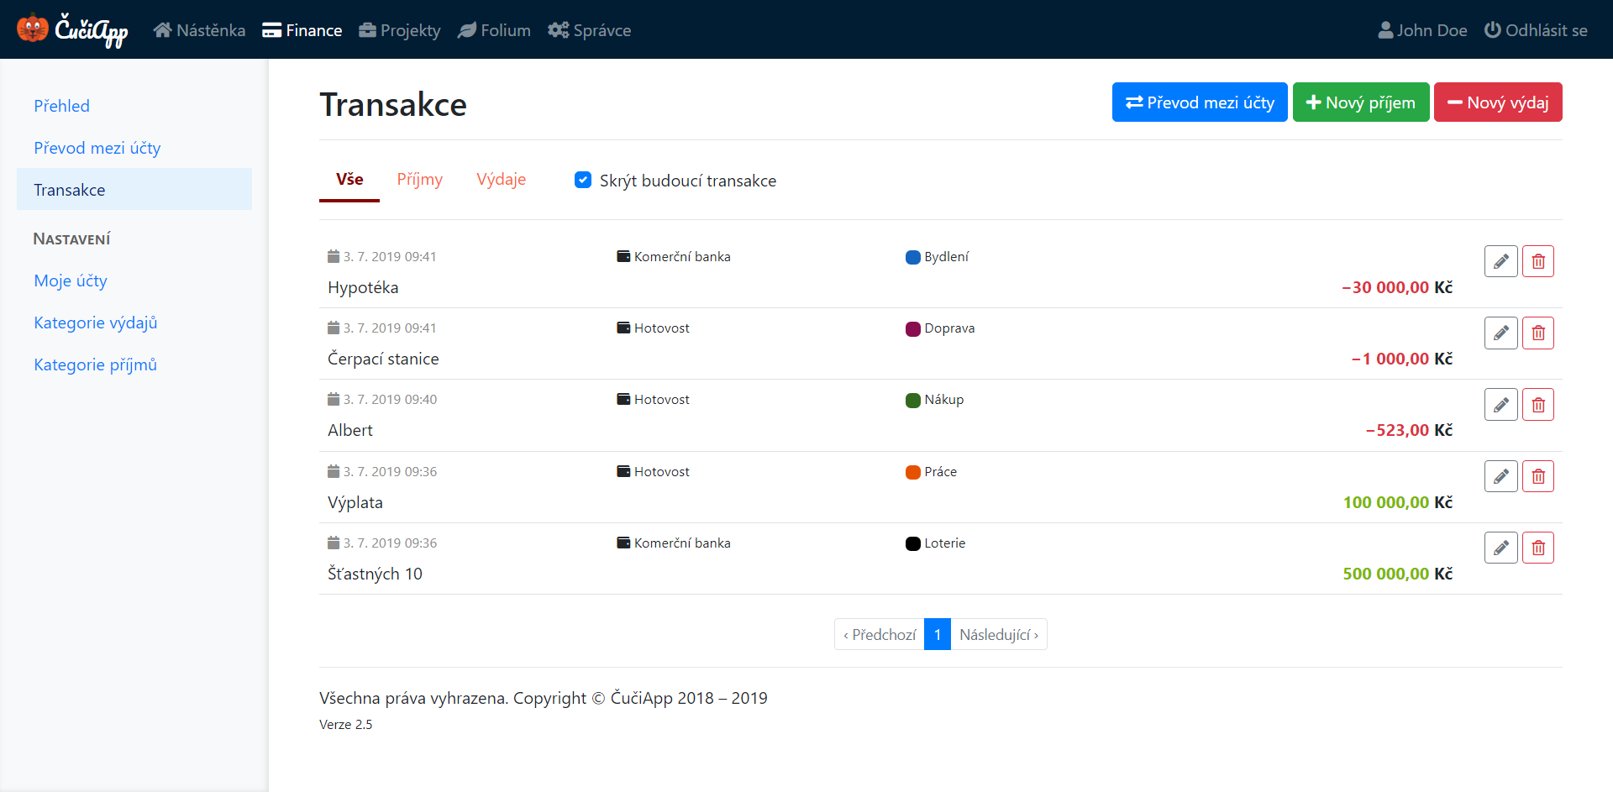Click the blue Bydlení category color dot
Image resolution: width=1613 pixels, height=792 pixels.
click(913, 257)
